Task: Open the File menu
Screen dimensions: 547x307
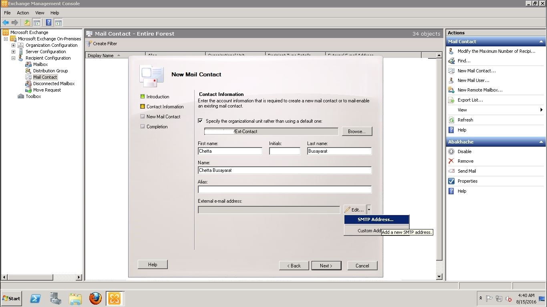Action: (7, 13)
